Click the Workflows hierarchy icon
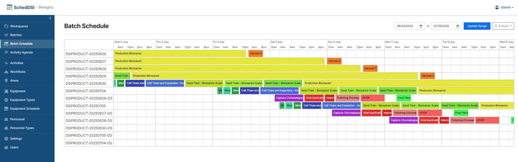The image size is (518, 162). (x=6, y=72)
